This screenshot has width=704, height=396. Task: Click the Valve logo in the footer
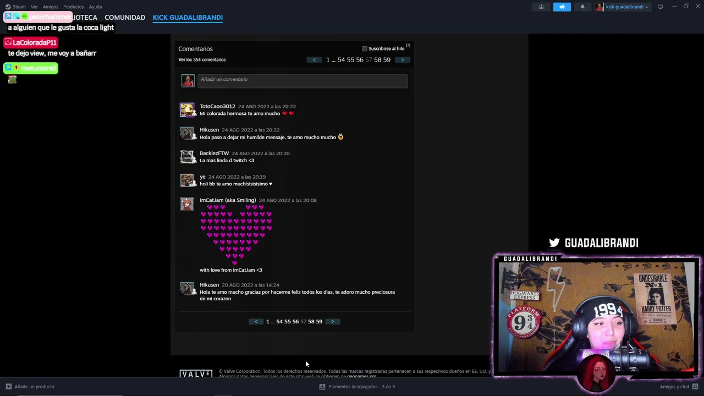click(x=196, y=374)
